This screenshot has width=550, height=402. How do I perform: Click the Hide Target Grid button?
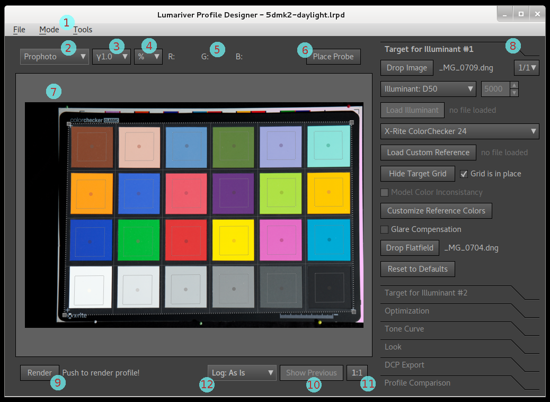pos(418,174)
